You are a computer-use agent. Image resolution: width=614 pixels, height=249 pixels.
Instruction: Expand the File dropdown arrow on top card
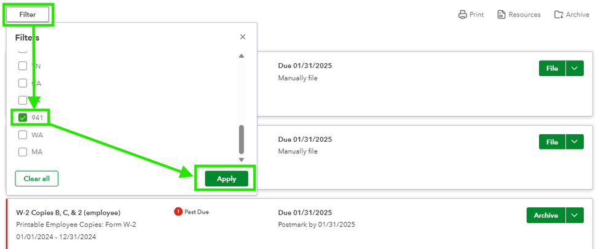(x=575, y=69)
